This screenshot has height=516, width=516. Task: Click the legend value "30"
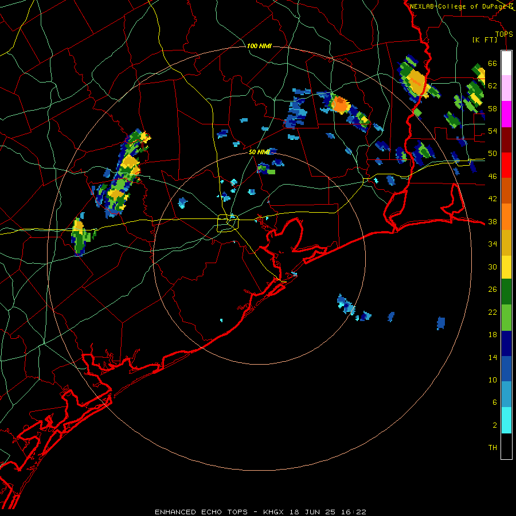point(492,267)
